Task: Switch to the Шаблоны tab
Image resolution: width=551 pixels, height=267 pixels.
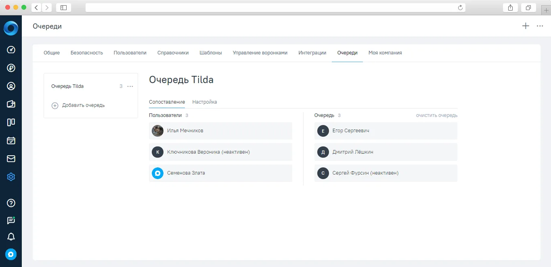Action: [211, 53]
